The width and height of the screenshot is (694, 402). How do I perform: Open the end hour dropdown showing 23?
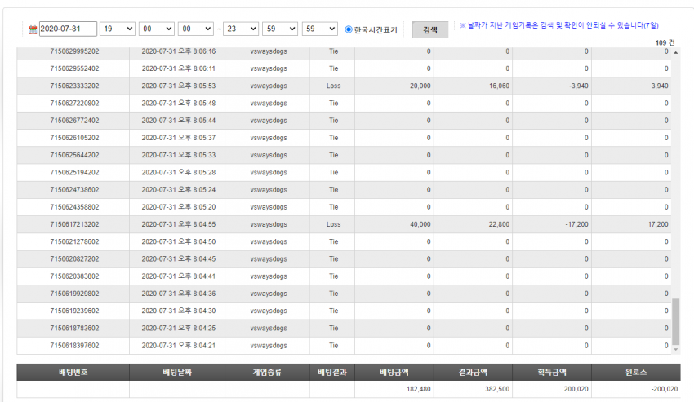(x=241, y=29)
